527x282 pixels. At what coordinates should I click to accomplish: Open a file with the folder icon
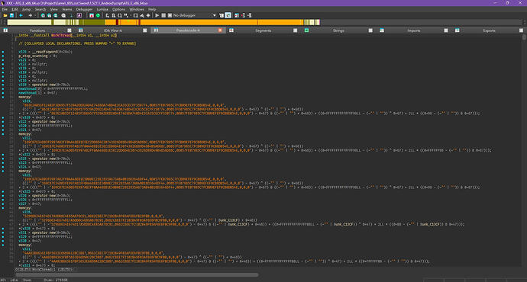pos(5,15)
